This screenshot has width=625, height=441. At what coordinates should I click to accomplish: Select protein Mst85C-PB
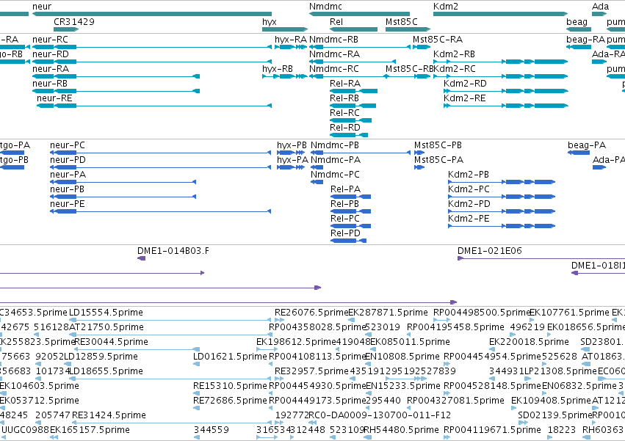click(x=438, y=145)
